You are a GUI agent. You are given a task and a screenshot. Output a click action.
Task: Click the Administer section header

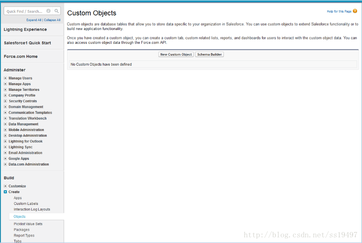15,70
